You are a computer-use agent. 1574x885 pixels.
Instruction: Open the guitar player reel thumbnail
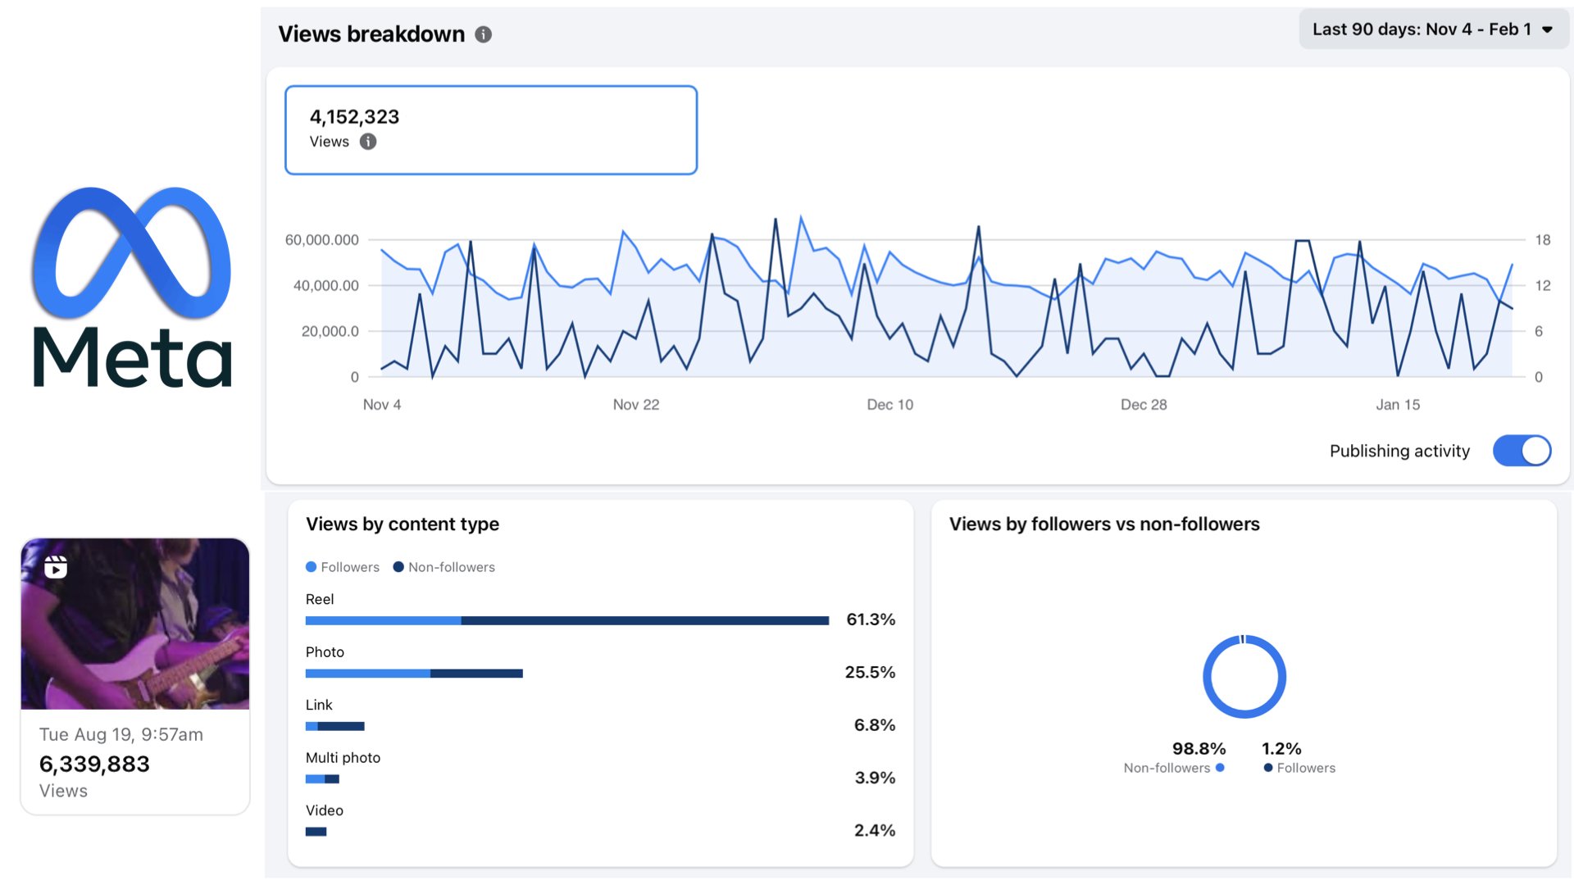click(135, 624)
